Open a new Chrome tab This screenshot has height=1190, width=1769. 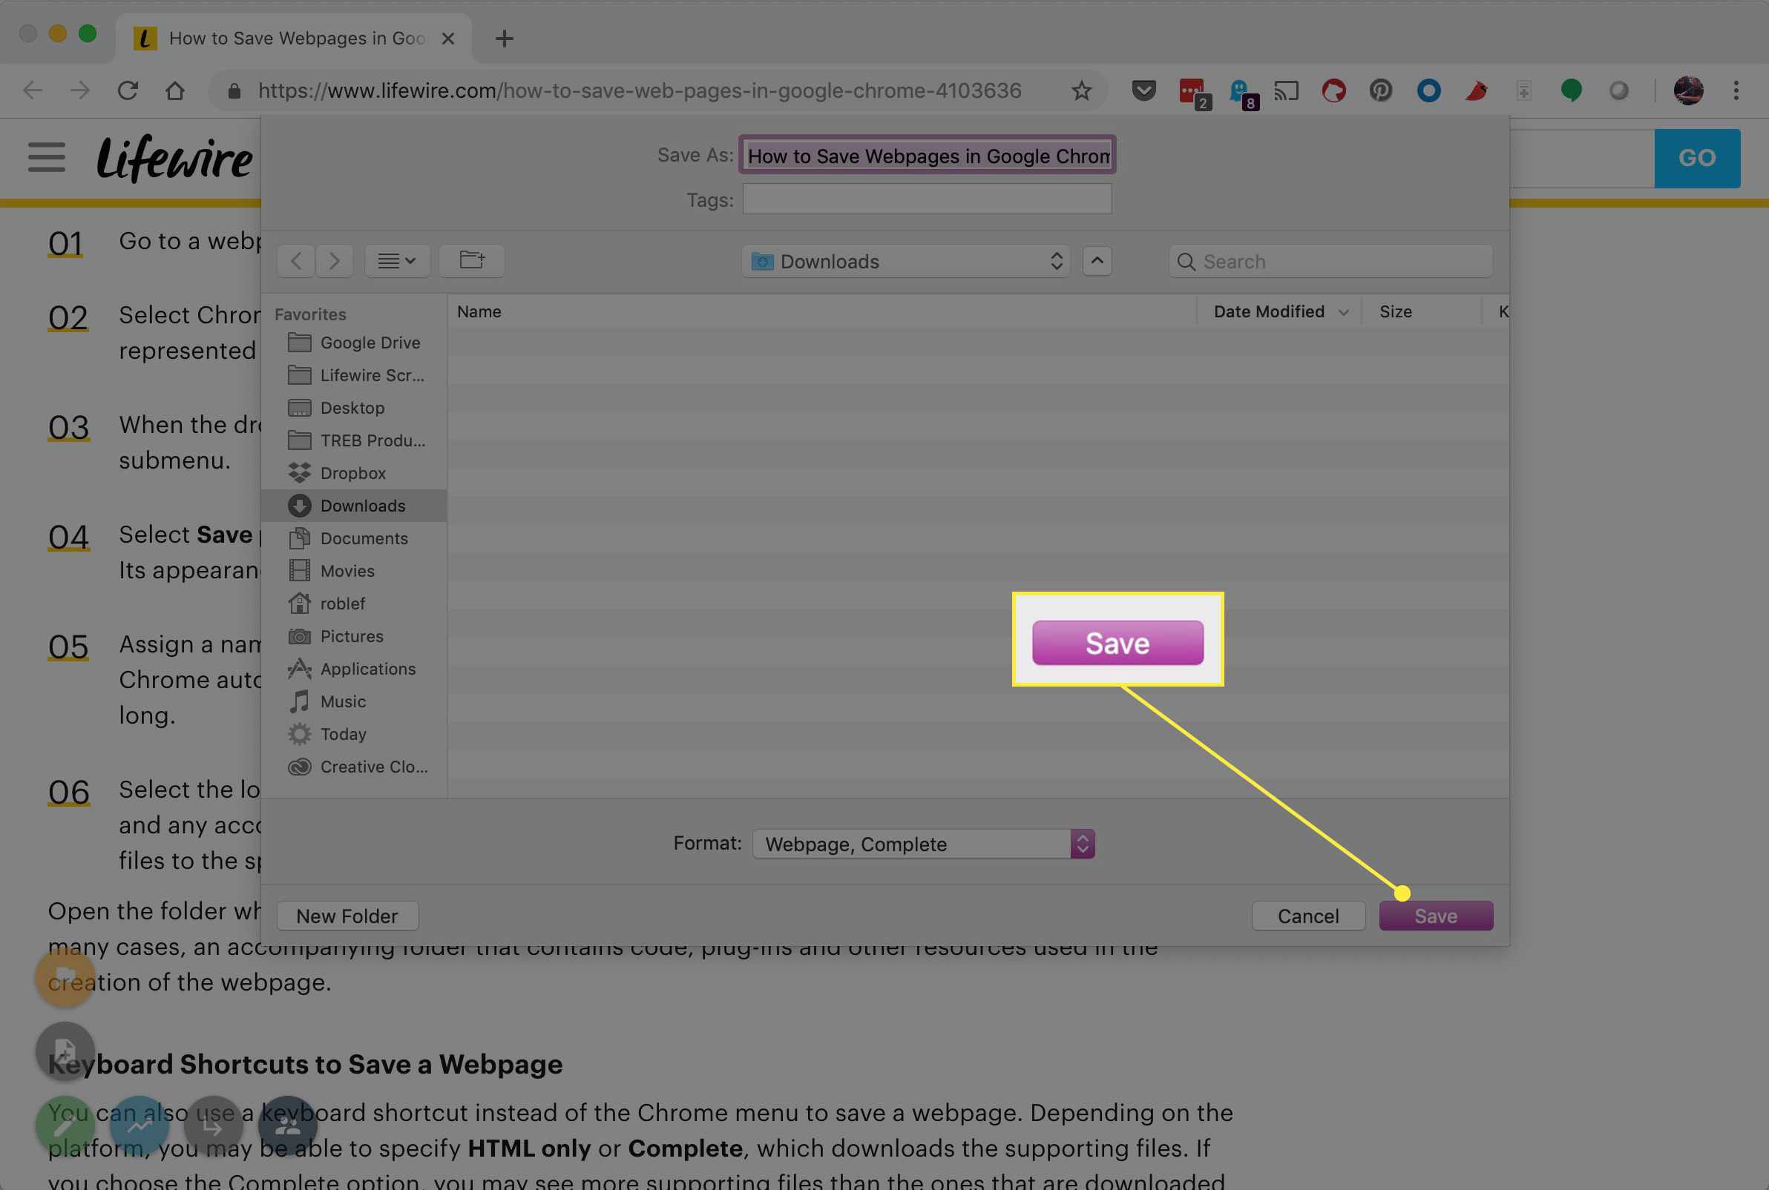click(x=504, y=38)
